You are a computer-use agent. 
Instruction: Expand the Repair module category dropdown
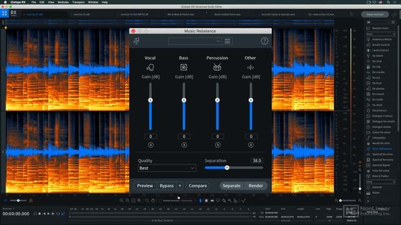381,34
